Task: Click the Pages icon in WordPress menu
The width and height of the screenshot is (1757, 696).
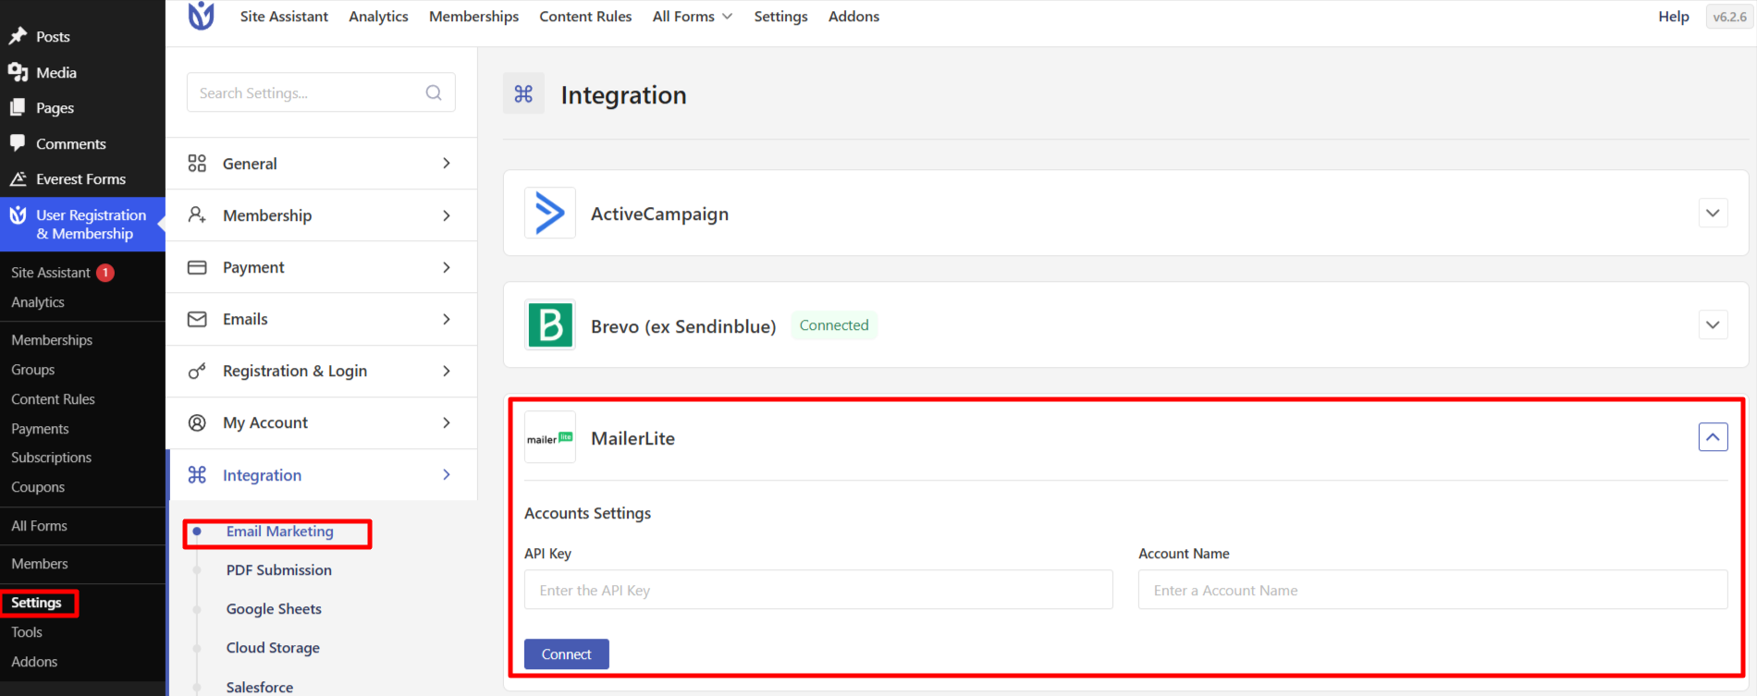Action: pyautogui.click(x=18, y=108)
